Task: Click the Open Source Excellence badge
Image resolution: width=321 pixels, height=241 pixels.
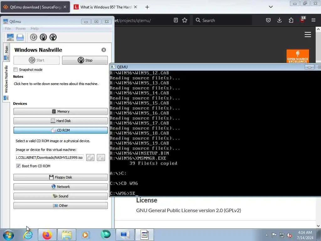Action: click(298, 56)
